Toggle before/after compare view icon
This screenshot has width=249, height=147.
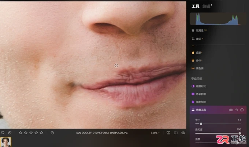coord(176,133)
